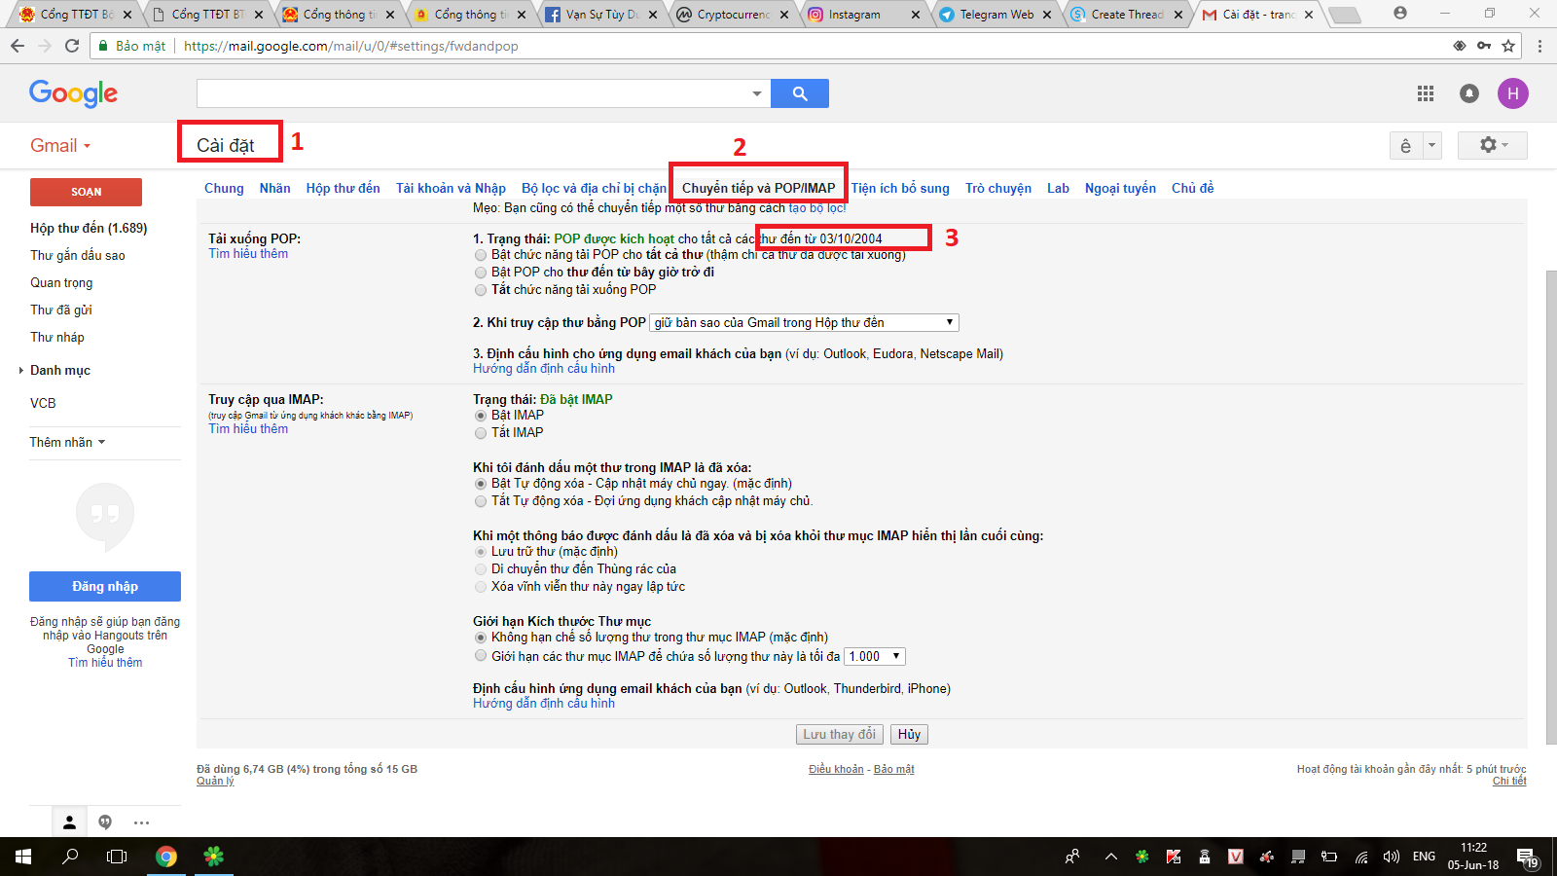Open the 'Hộp thư đến' settings tab
This screenshot has height=876, width=1557.
click(x=344, y=188)
